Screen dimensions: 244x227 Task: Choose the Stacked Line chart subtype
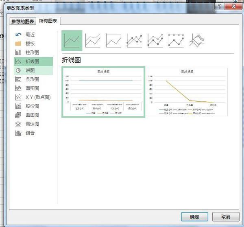point(93,41)
